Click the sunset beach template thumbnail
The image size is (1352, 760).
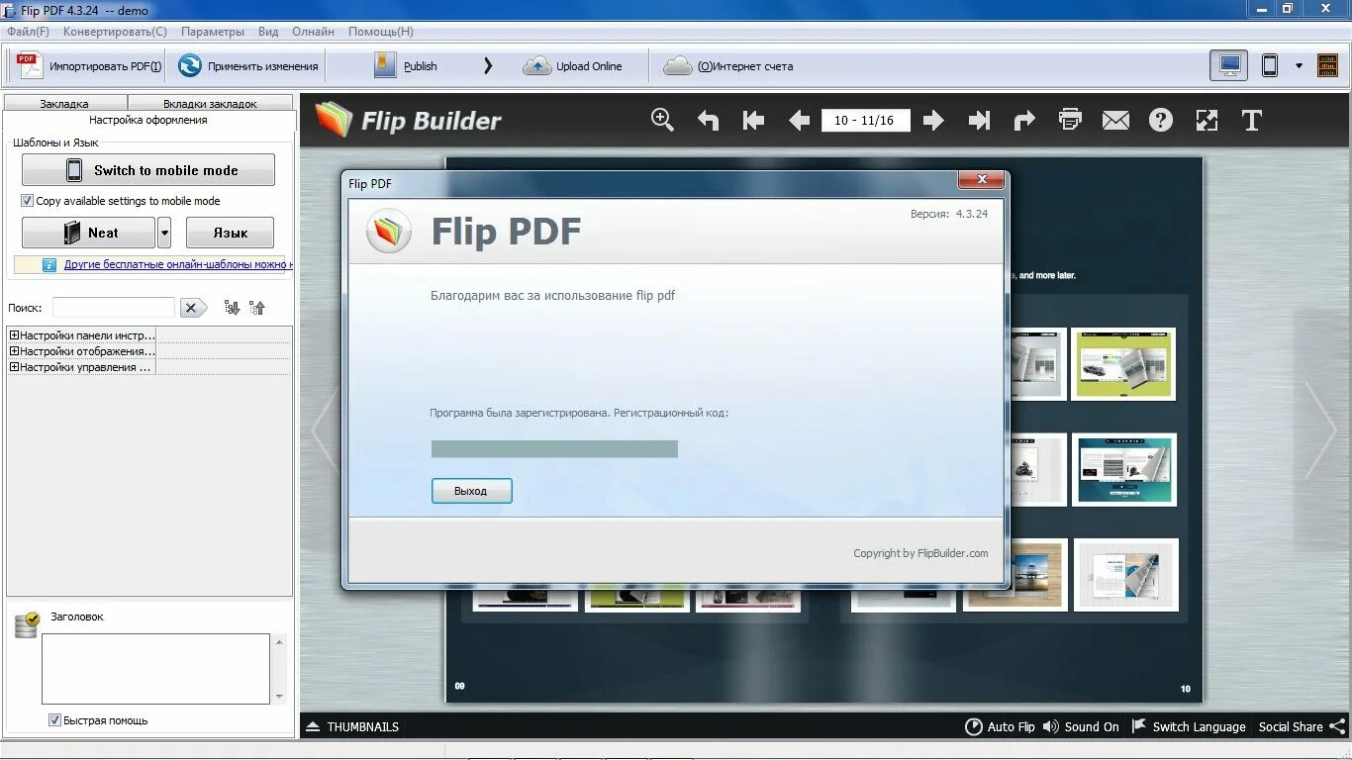point(1015,575)
